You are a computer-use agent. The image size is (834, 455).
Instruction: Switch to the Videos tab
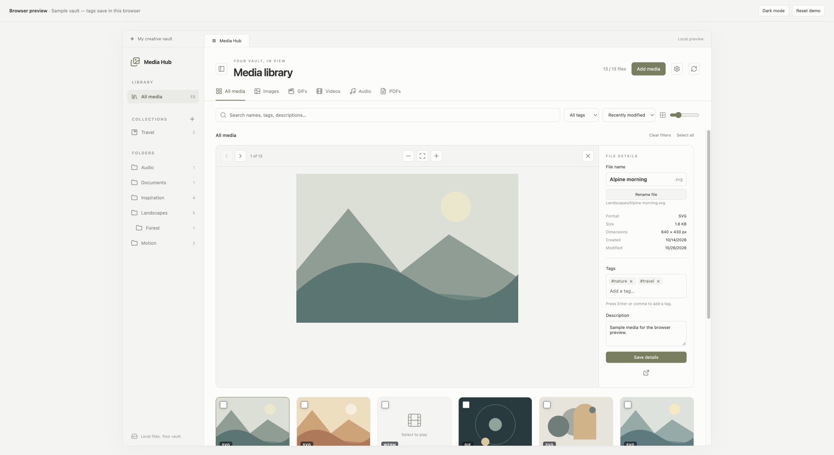pos(329,92)
